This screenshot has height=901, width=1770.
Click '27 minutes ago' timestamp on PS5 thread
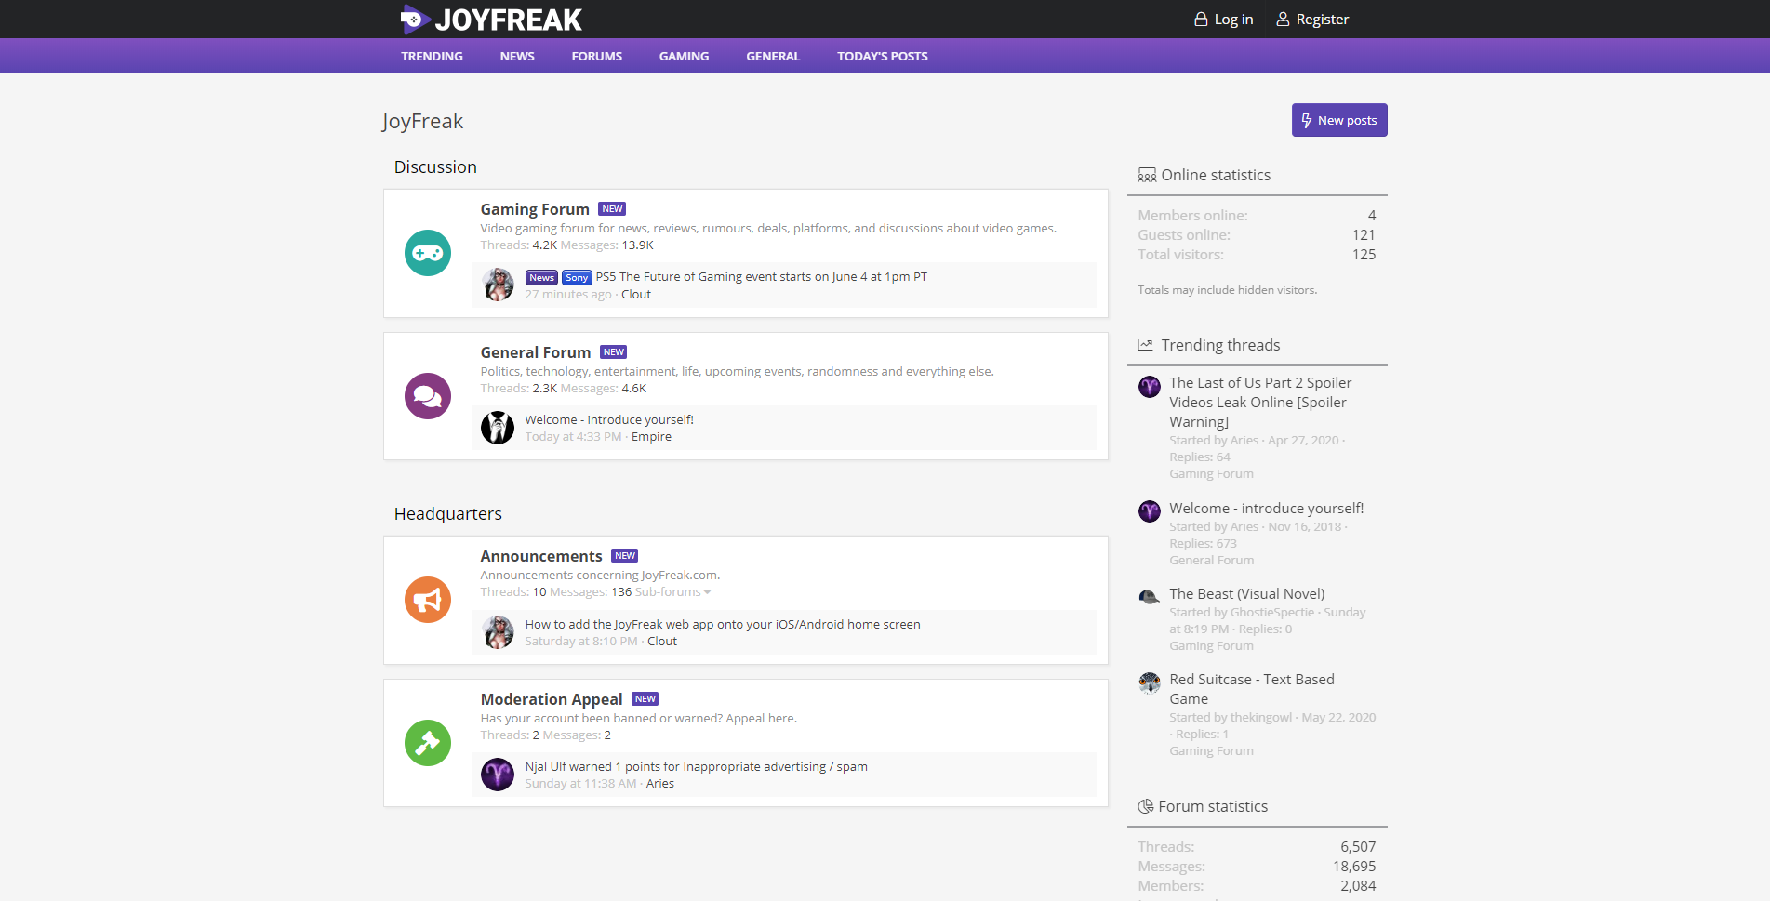[x=568, y=295]
